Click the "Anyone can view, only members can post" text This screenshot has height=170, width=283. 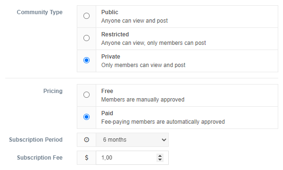tap(154, 43)
